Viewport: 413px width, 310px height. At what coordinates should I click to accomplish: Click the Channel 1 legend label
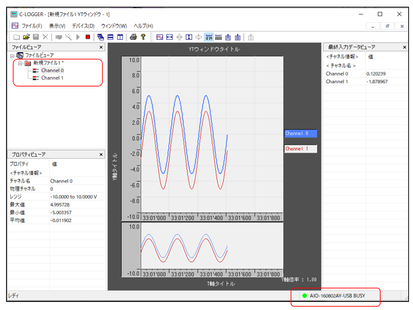coord(300,148)
